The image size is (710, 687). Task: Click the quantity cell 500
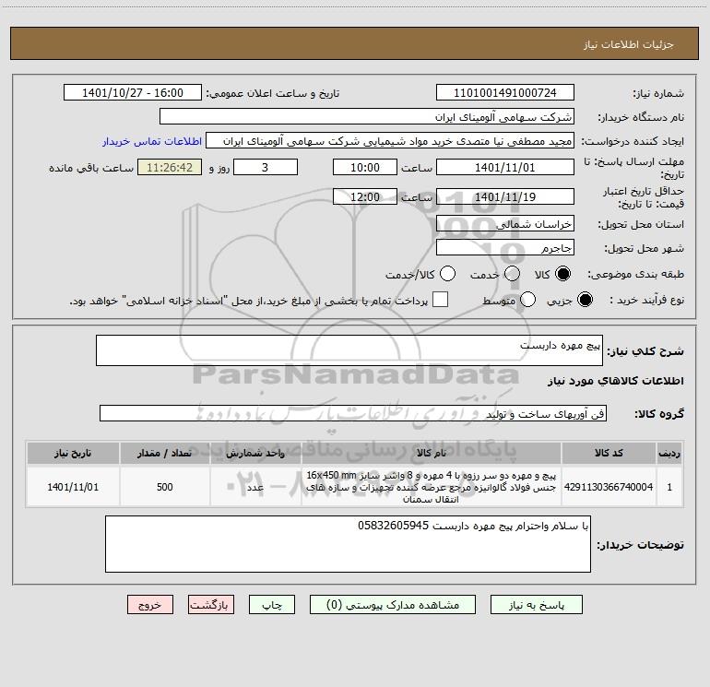click(x=165, y=487)
